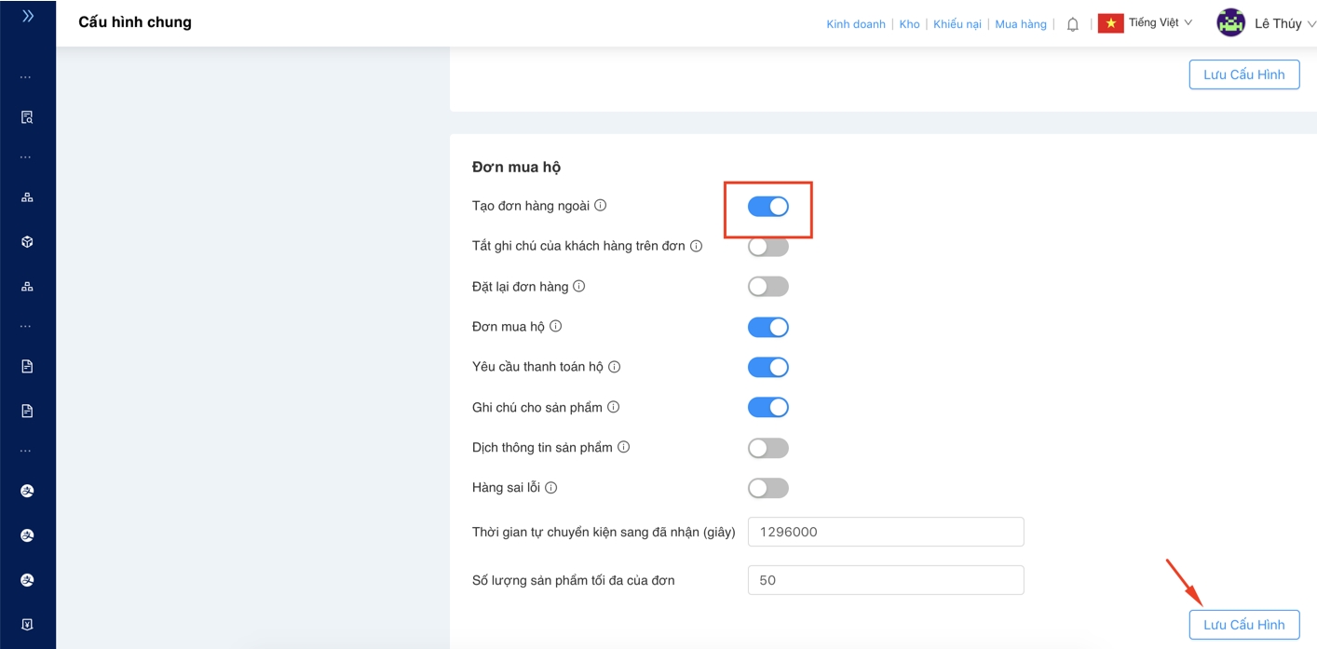Expand the Lê Thúy user menu arrow
The width and height of the screenshot is (1317, 649).
coord(1311,24)
